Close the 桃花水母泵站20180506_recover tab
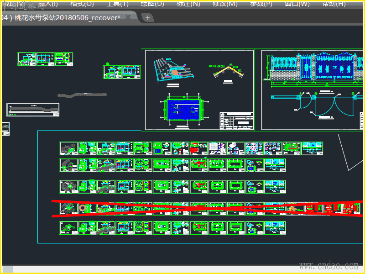365x274 pixels. (129, 17)
